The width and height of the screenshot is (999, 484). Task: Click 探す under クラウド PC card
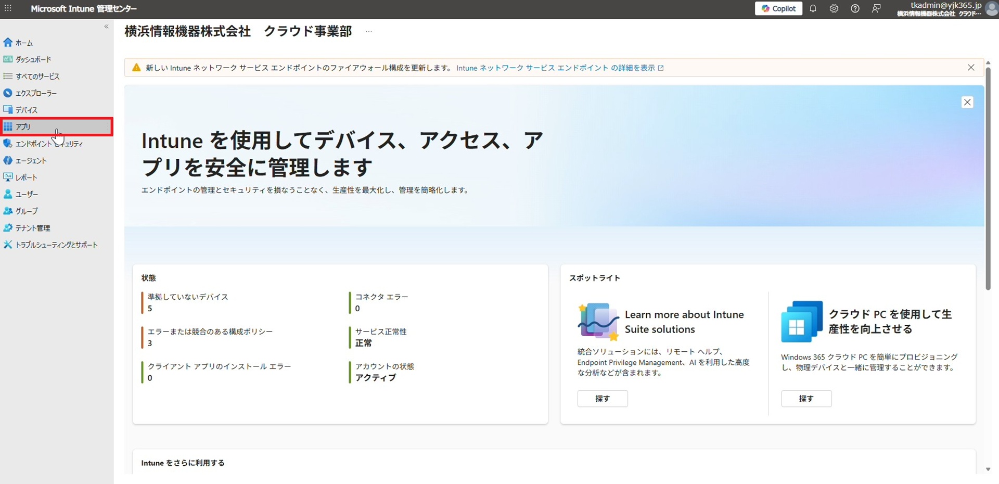pyautogui.click(x=806, y=399)
